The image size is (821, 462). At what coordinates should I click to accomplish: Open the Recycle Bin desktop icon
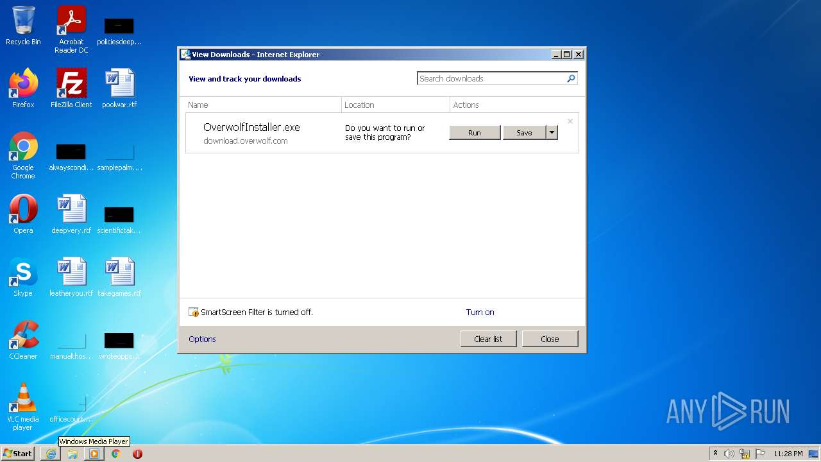(23, 26)
